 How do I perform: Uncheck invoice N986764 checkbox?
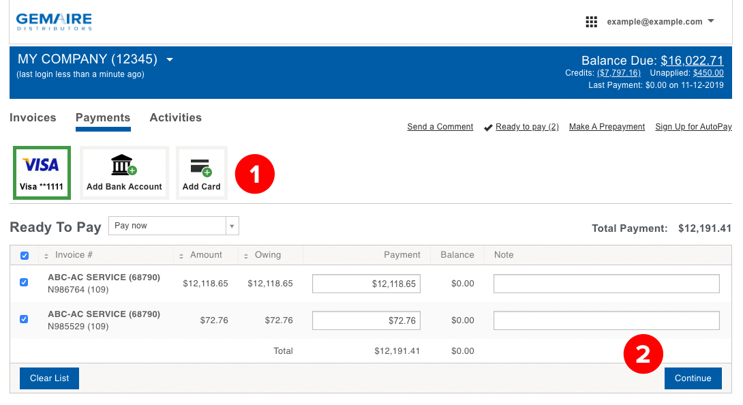[x=24, y=282]
